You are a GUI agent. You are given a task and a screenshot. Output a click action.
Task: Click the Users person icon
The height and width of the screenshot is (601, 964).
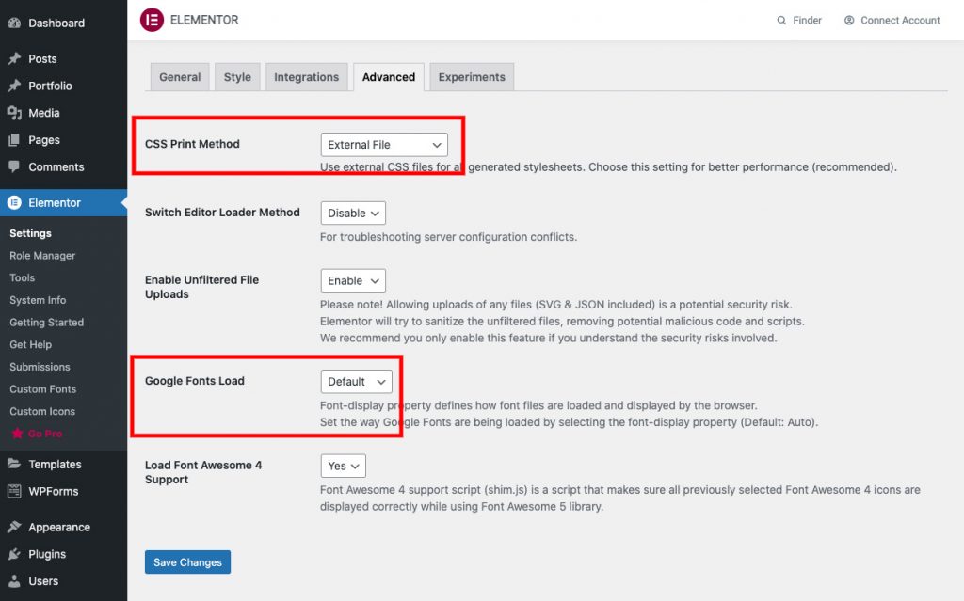[x=14, y=580]
